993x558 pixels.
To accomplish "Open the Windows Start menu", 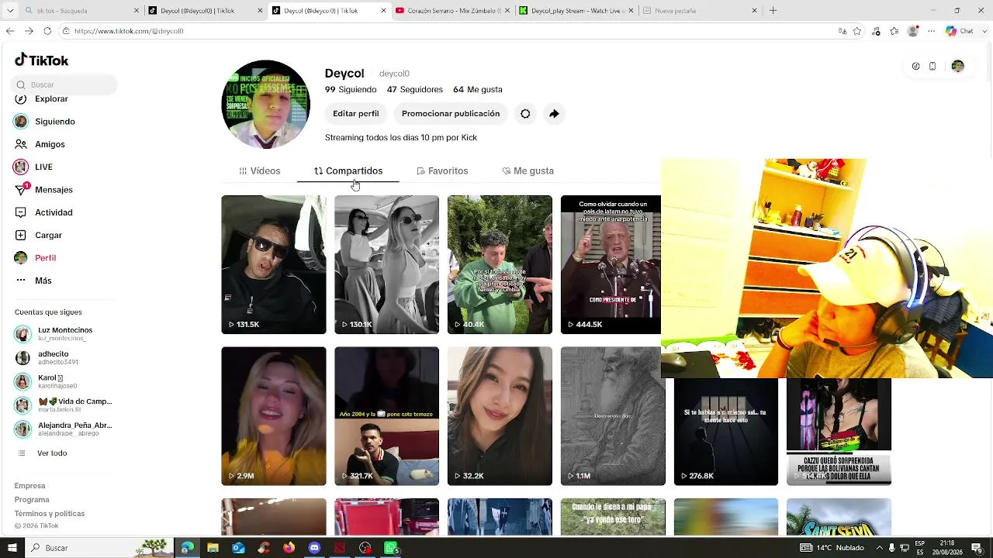I will pyautogui.click(x=12, y=548).
